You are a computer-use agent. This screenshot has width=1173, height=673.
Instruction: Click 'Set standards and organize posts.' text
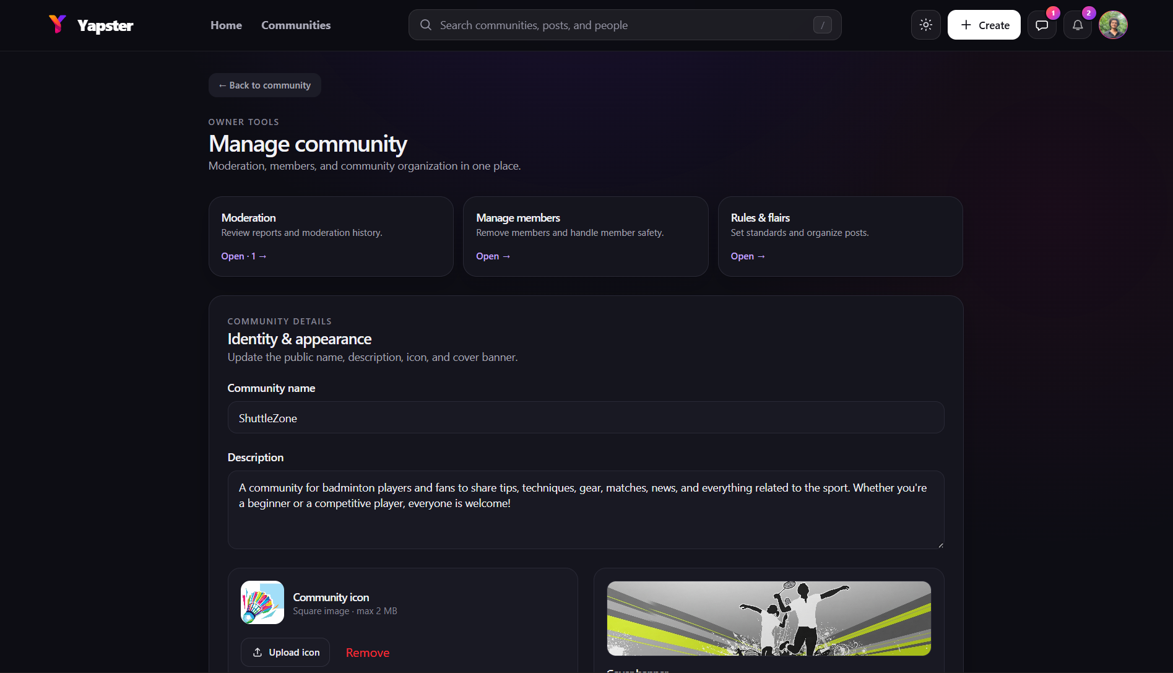tap(800, 233)
